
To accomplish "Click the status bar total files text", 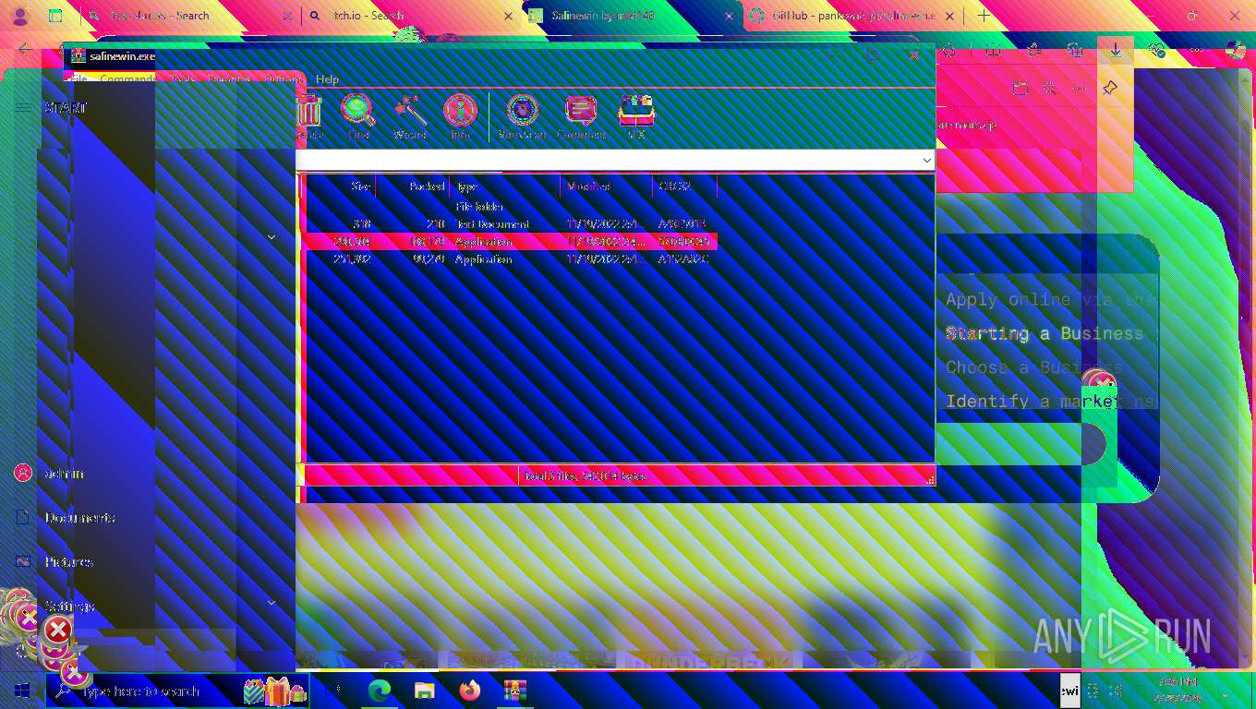I will click(x=586, y=476).
